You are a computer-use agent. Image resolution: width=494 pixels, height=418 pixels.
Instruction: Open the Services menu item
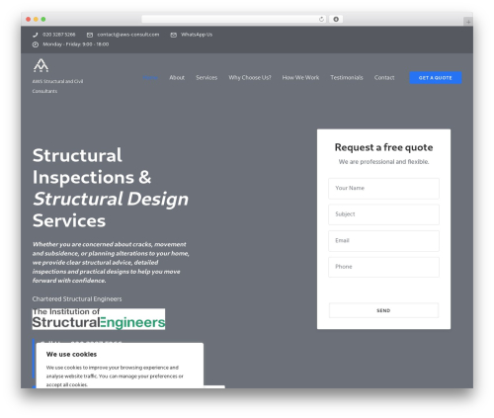coord(206,78)
